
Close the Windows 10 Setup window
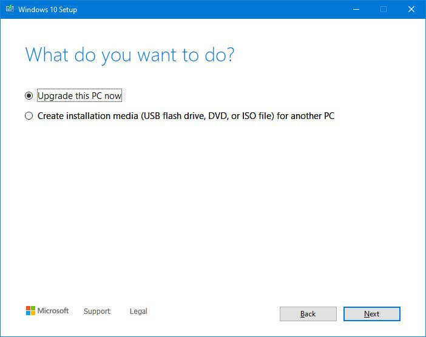coord(411,9)
